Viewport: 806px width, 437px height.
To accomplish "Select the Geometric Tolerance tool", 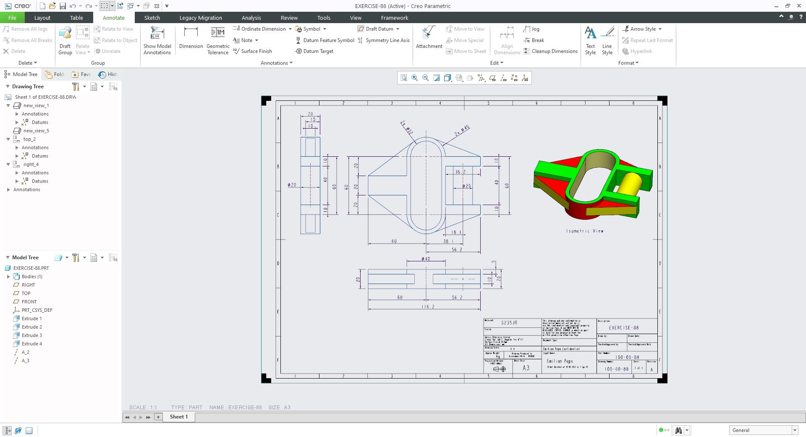I will coord(218,40).
